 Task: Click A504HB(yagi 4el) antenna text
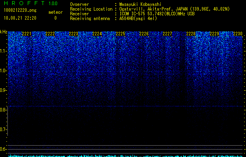click(x=138, y=18)
